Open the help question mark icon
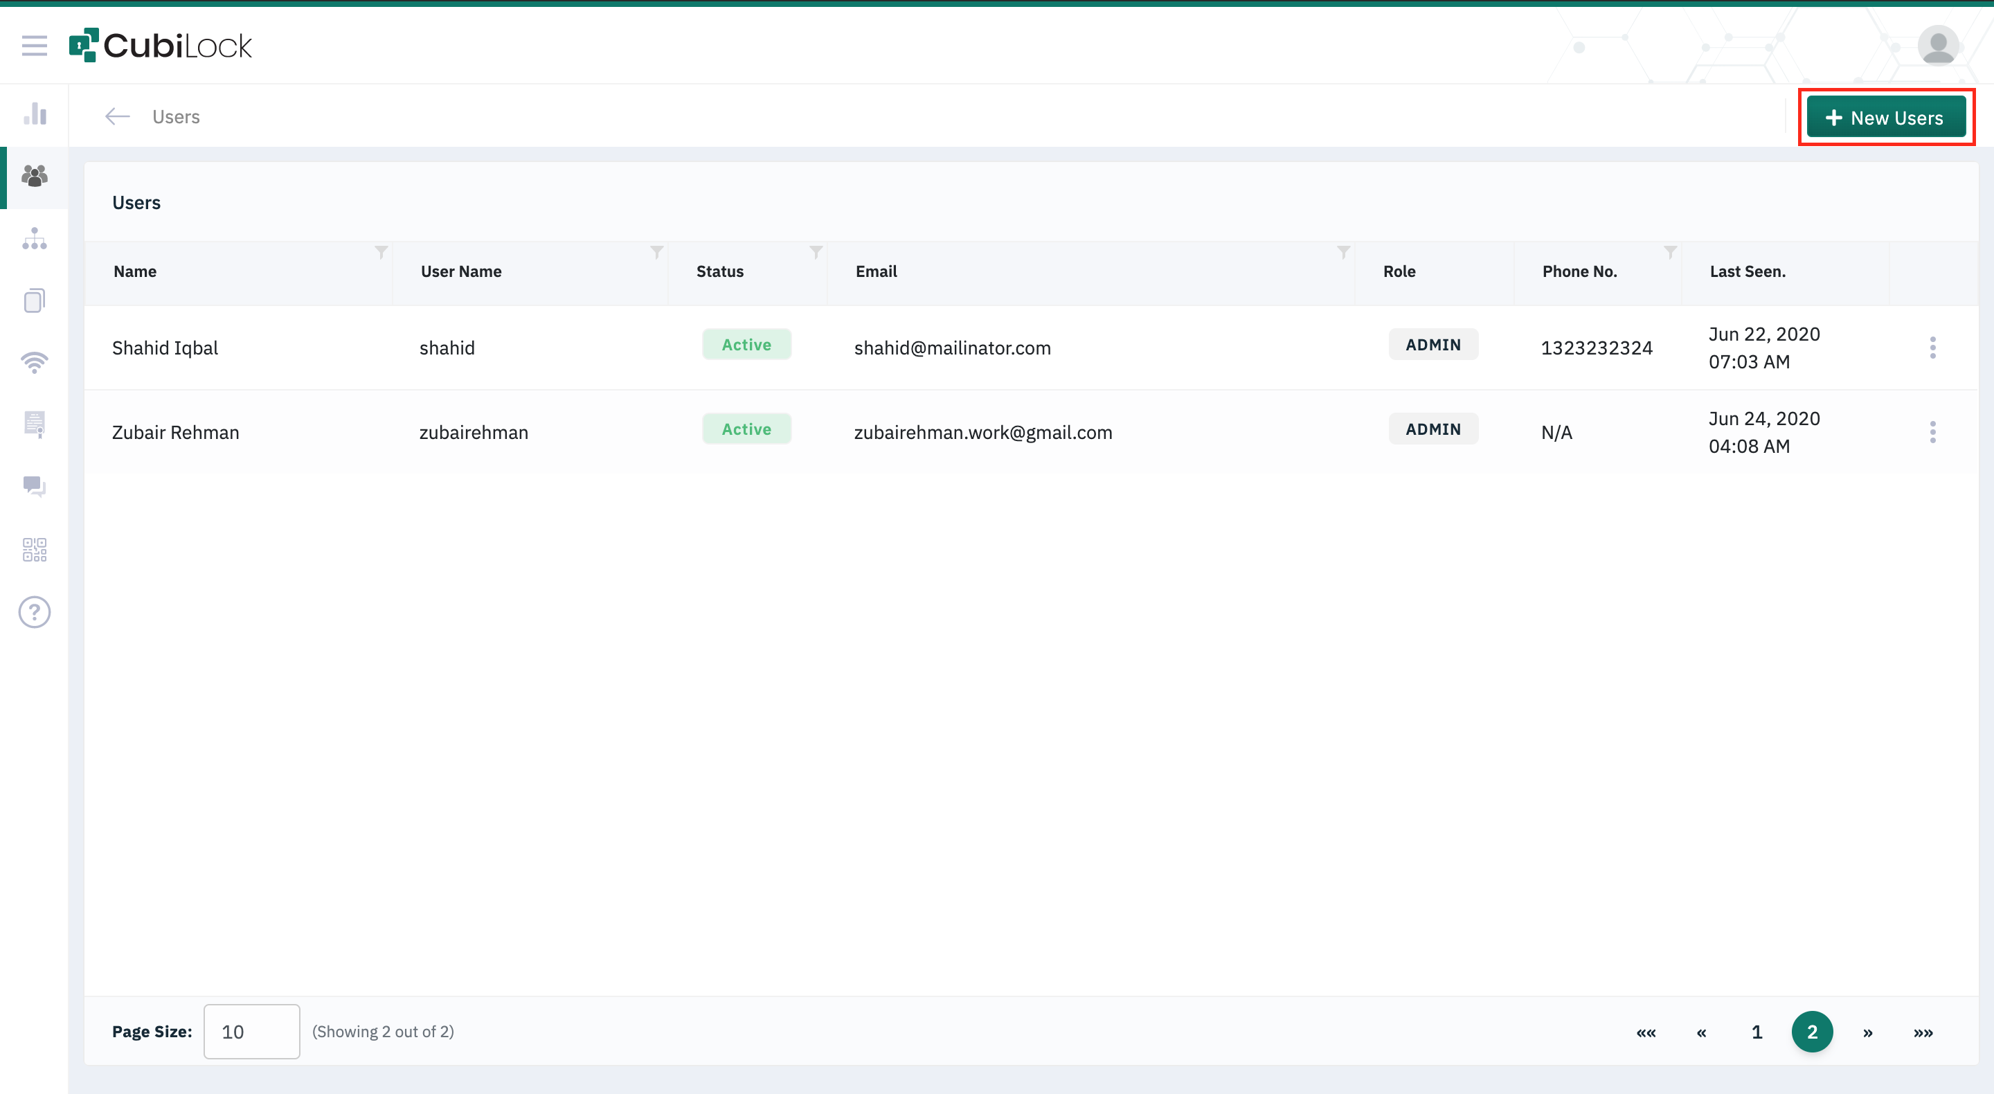Image resolution: width=1994 pixels, height=1094 pixels. point(34,612)
